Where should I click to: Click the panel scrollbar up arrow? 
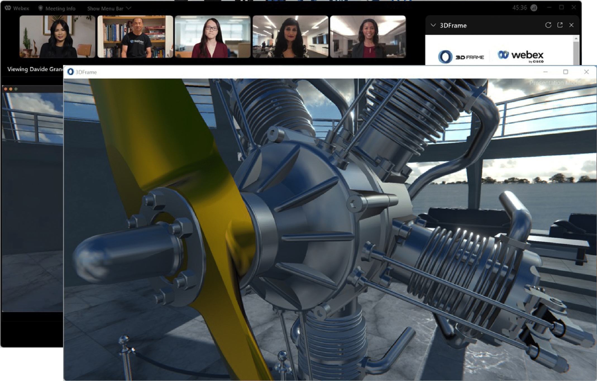pos(576,39)
